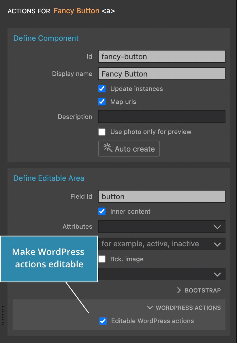Viewport: 237px width, 343px height.
Task: Click the Id field containing fancy-button
Action: 162,56
